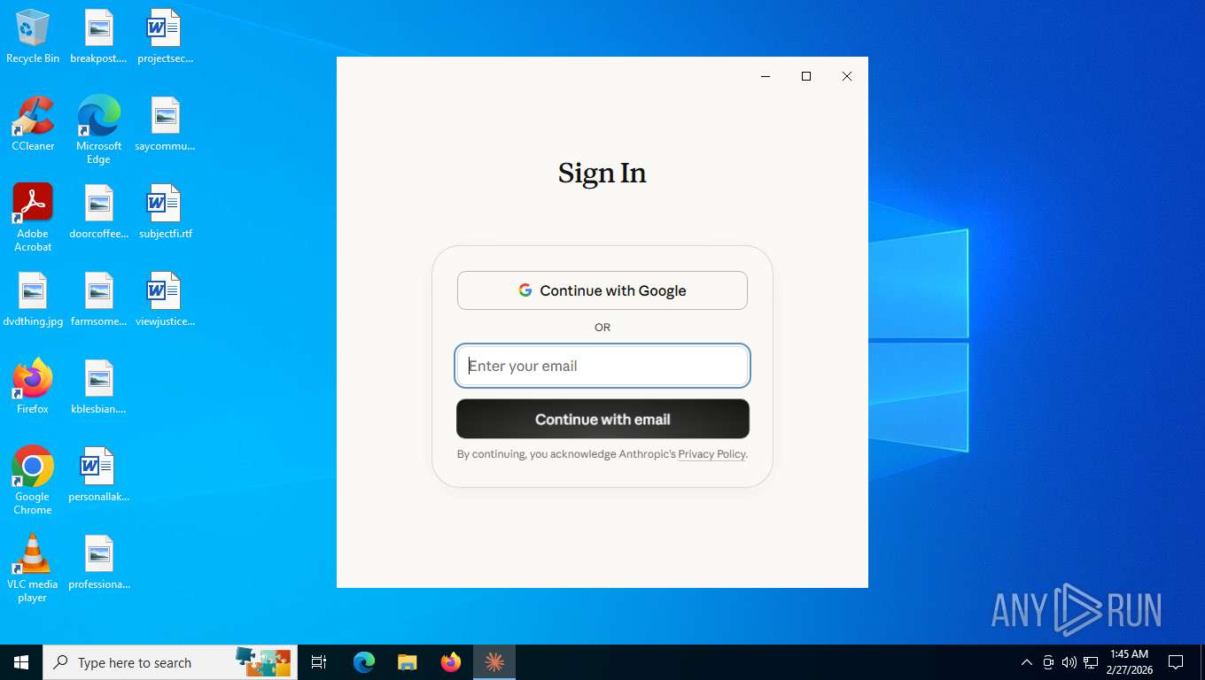This screenshot has height=680, width=1205.
Task: Open Firefox from the taskbar
Action: pos(451,662)
